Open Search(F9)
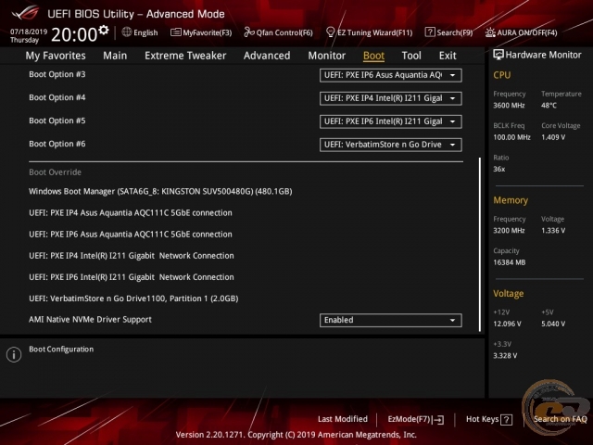593x445 pixels. coord(448,32)
